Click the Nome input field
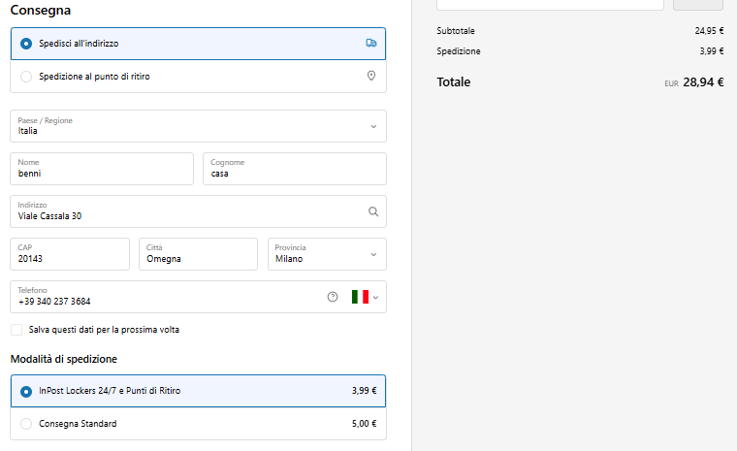 [x=102, y=169]
